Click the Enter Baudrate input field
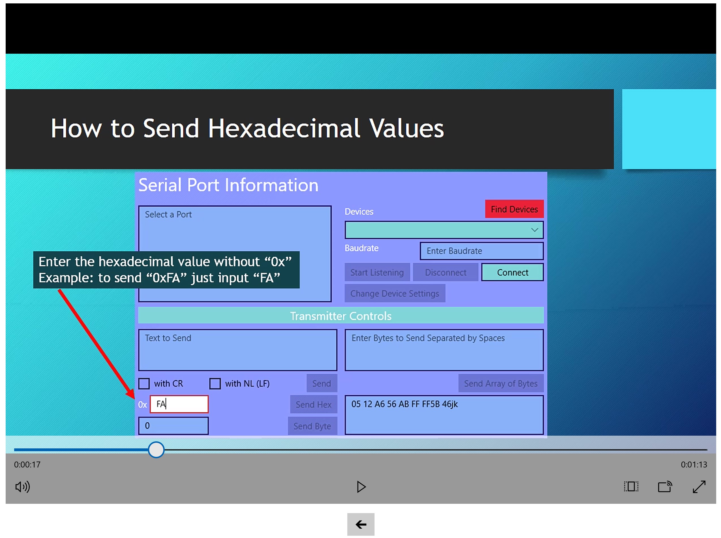721x538 pixels. (x=481, y=251)
